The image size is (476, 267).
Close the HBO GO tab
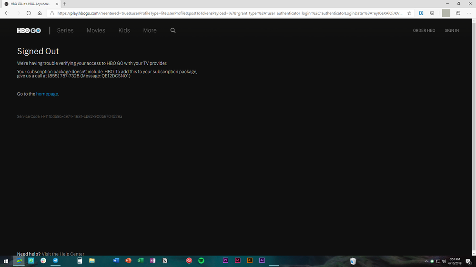pos(57,4)
